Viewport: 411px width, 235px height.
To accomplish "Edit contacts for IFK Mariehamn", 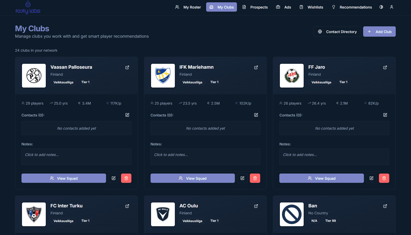I will tap(256, 115).
